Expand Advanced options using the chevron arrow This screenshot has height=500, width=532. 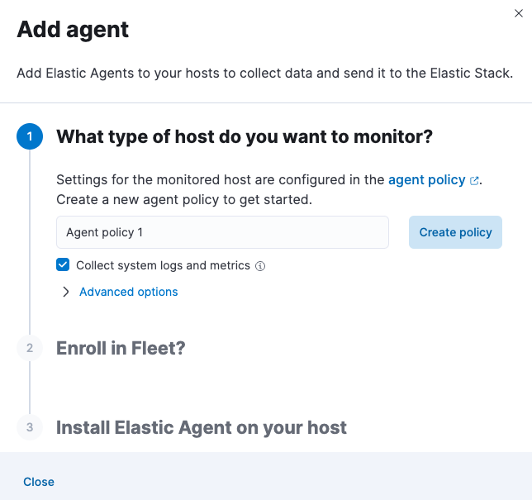click(66, 292)
